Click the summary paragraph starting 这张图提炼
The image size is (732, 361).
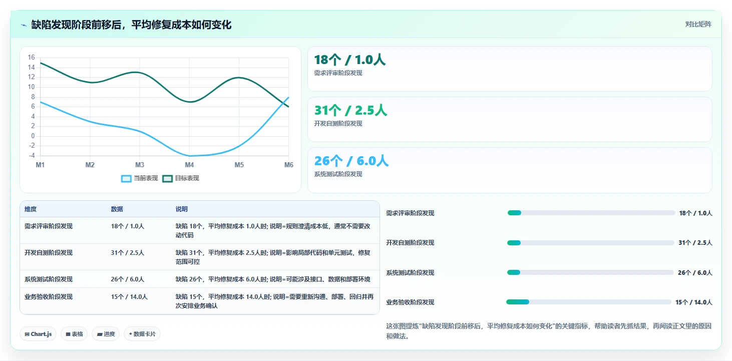[549, 331]
